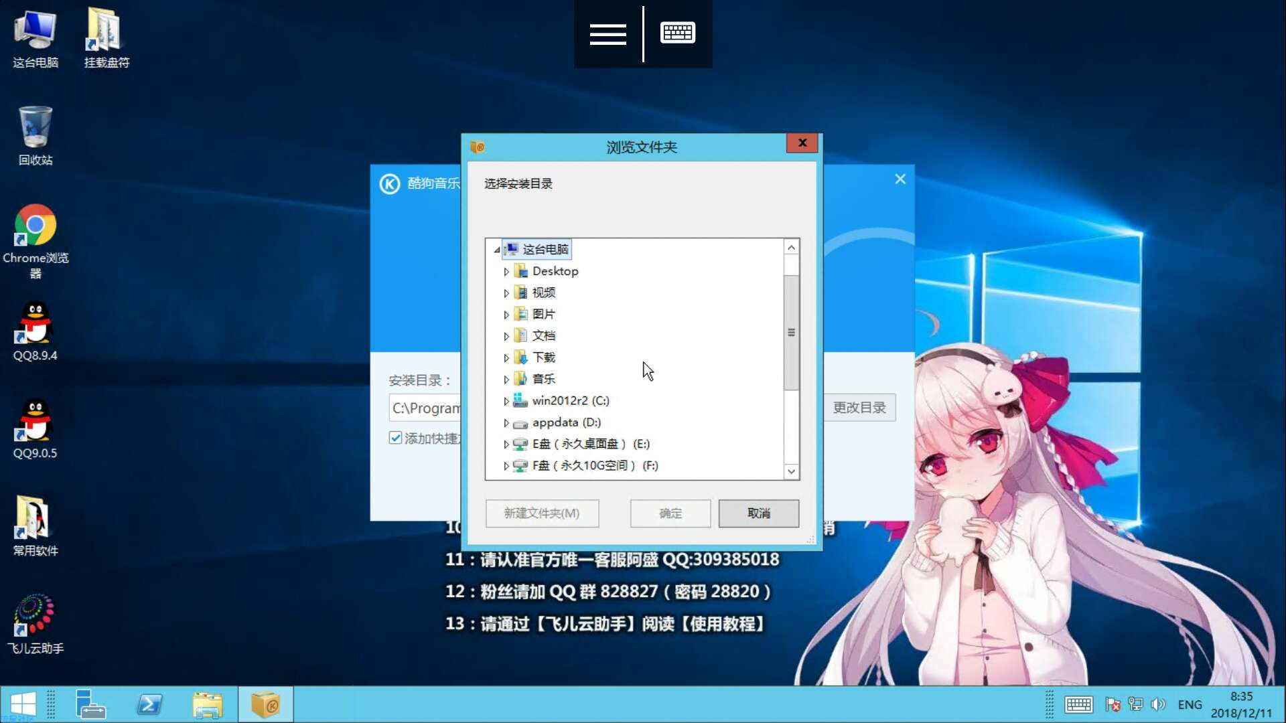Click the touch keyboard tray icon
Viewport: 1286px width, 723px height.
point(1078,704)
